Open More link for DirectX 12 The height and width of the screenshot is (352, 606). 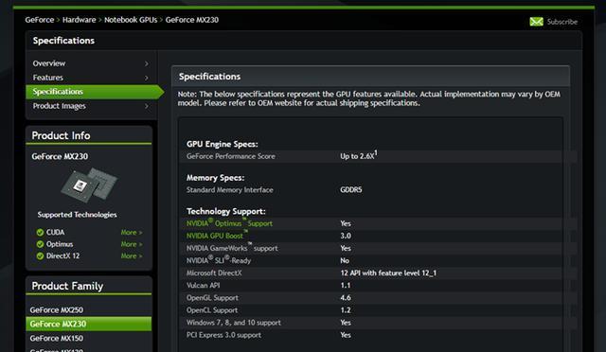[x=132, y=255]
